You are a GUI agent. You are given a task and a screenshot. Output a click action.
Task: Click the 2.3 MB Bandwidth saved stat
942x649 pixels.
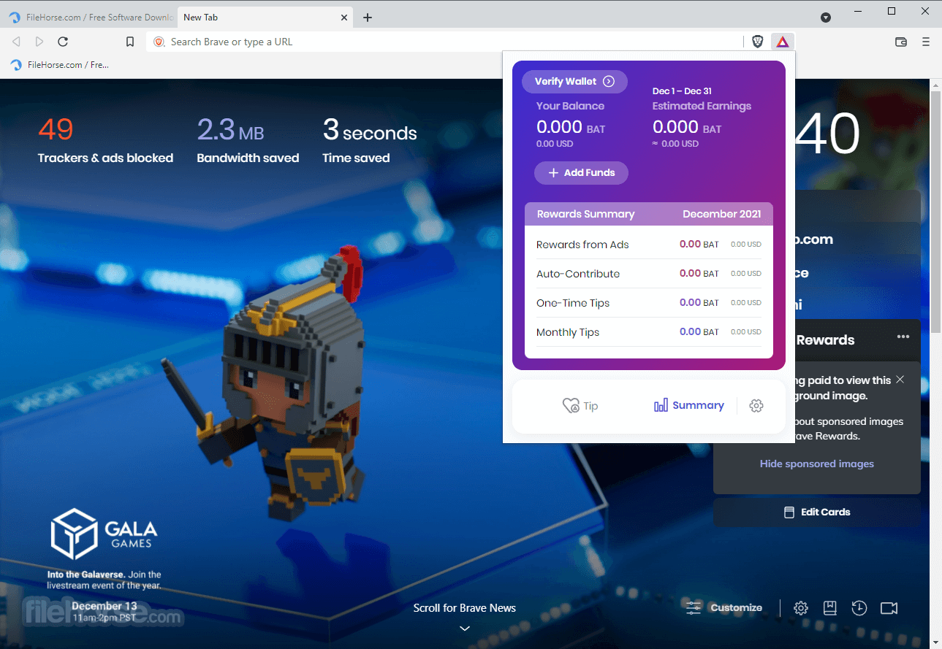tap(248, 139)
